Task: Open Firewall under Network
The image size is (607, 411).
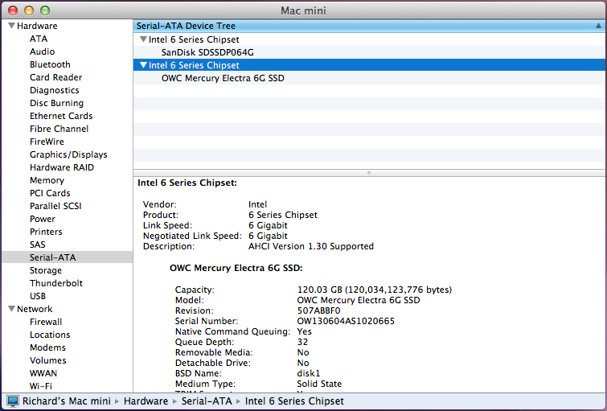Action: click(46, 322)
